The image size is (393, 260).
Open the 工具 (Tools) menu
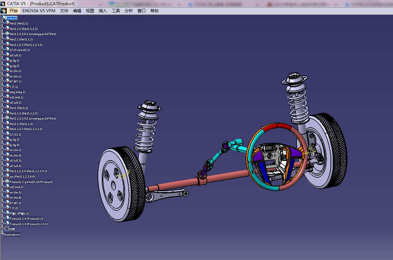pos(116,11)
